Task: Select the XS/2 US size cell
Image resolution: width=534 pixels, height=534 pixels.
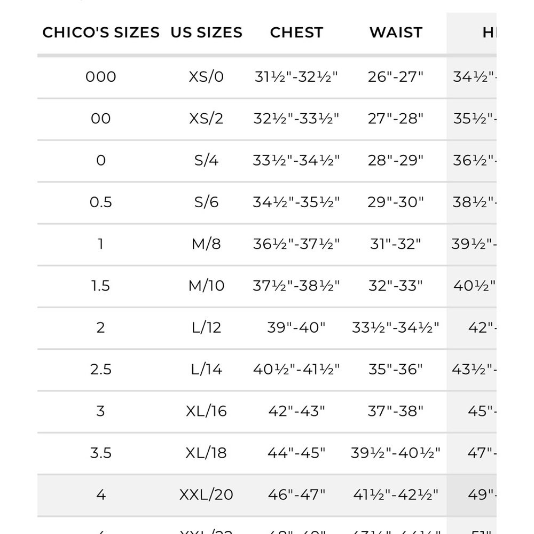Action: click(206, 119)
